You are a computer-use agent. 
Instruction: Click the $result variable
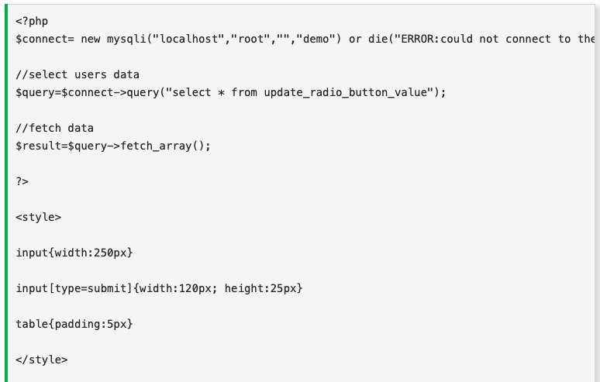coord(37,146)
